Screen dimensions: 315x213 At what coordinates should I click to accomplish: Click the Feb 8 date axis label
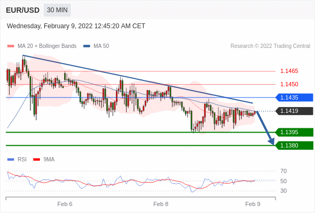[x=161, y=204]
